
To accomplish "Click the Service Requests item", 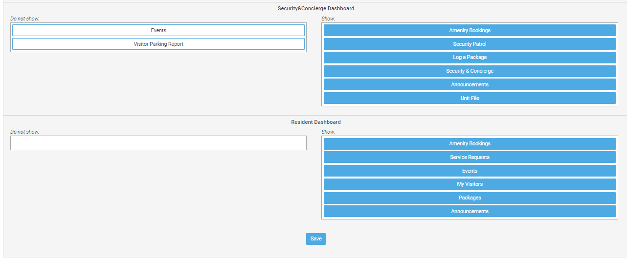I will tap(470, 157).
